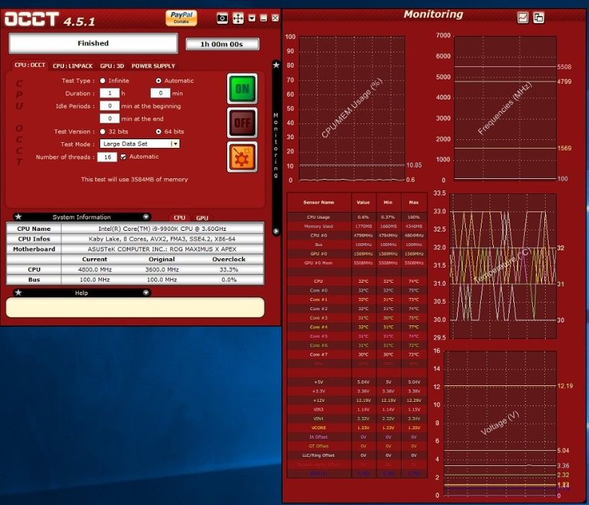Click the Intel Core i9-9900K CPU name cell
This screenshot has height=505, width=589.
[162, 229]
